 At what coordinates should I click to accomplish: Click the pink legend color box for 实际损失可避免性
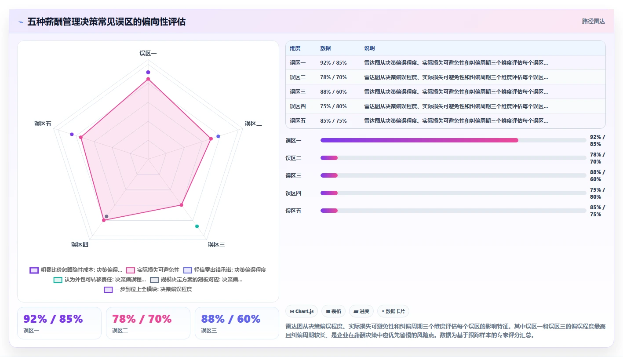click(x=131, y=270)
